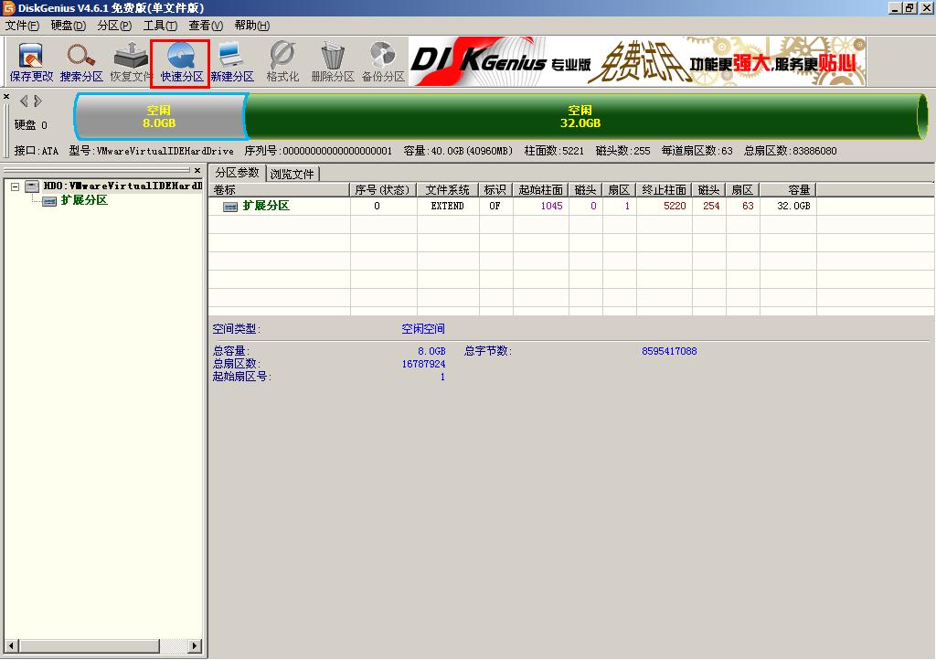Close the left tree panel with X

pyautogui.click(x=197, y=171)
